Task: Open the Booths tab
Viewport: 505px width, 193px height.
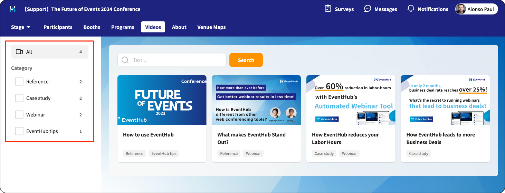Action: click(92, 27)
